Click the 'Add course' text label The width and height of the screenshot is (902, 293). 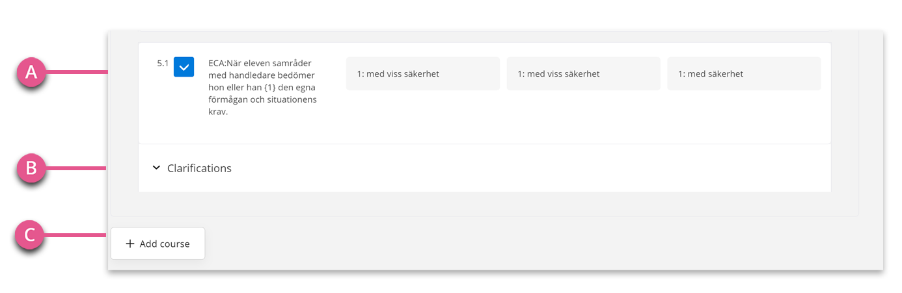[165, 244]
